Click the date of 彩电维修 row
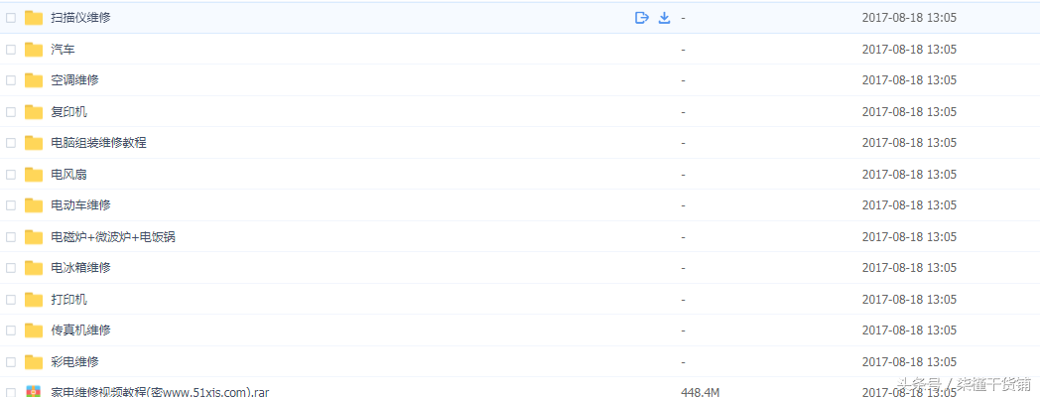 (909, 362)
